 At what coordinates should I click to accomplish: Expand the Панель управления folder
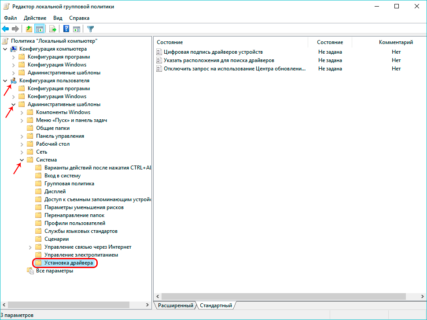(x=22, y=136)
